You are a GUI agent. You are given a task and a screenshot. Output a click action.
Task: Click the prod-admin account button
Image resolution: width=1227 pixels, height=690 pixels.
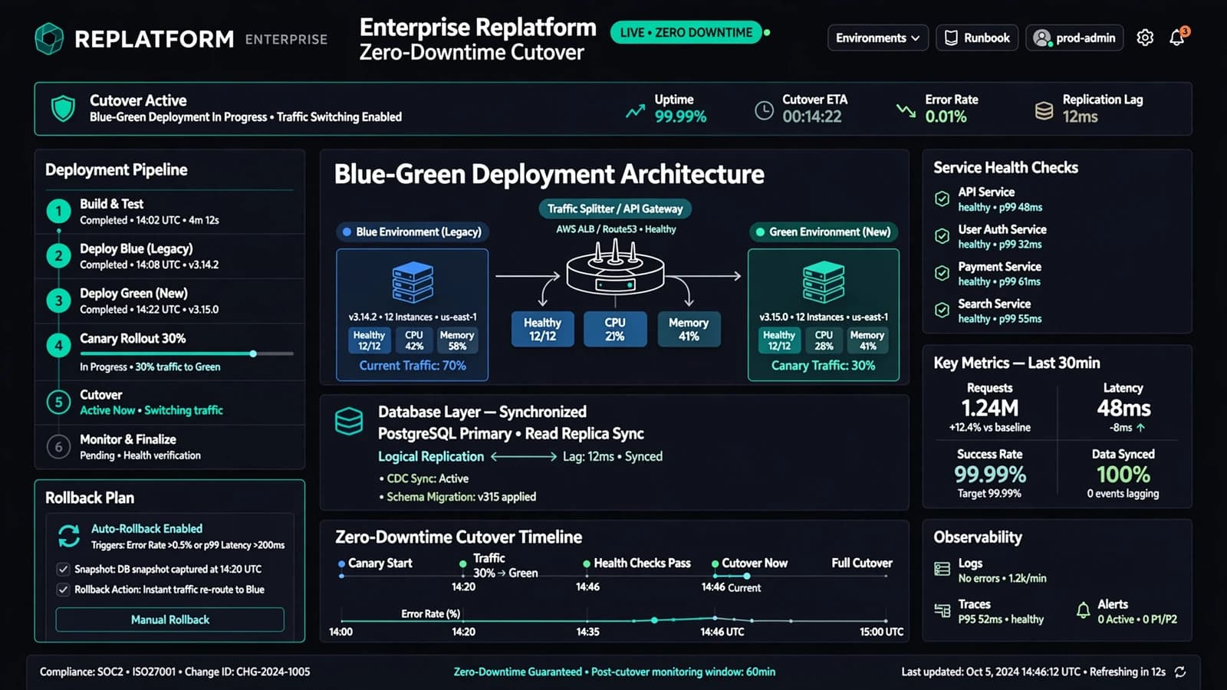1074,38
